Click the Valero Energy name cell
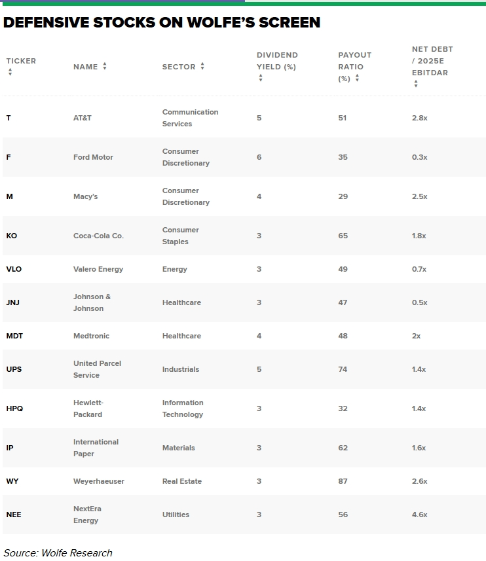The width and height of the screenshot is (486, 561). pyautogui.click(x=98, y=269)
